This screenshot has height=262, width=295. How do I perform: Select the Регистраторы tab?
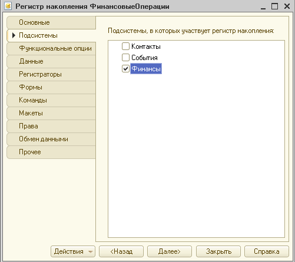click(x=51, y=74)
